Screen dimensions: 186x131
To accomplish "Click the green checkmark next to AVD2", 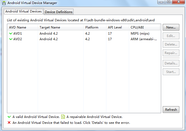I will click(11, 39).
